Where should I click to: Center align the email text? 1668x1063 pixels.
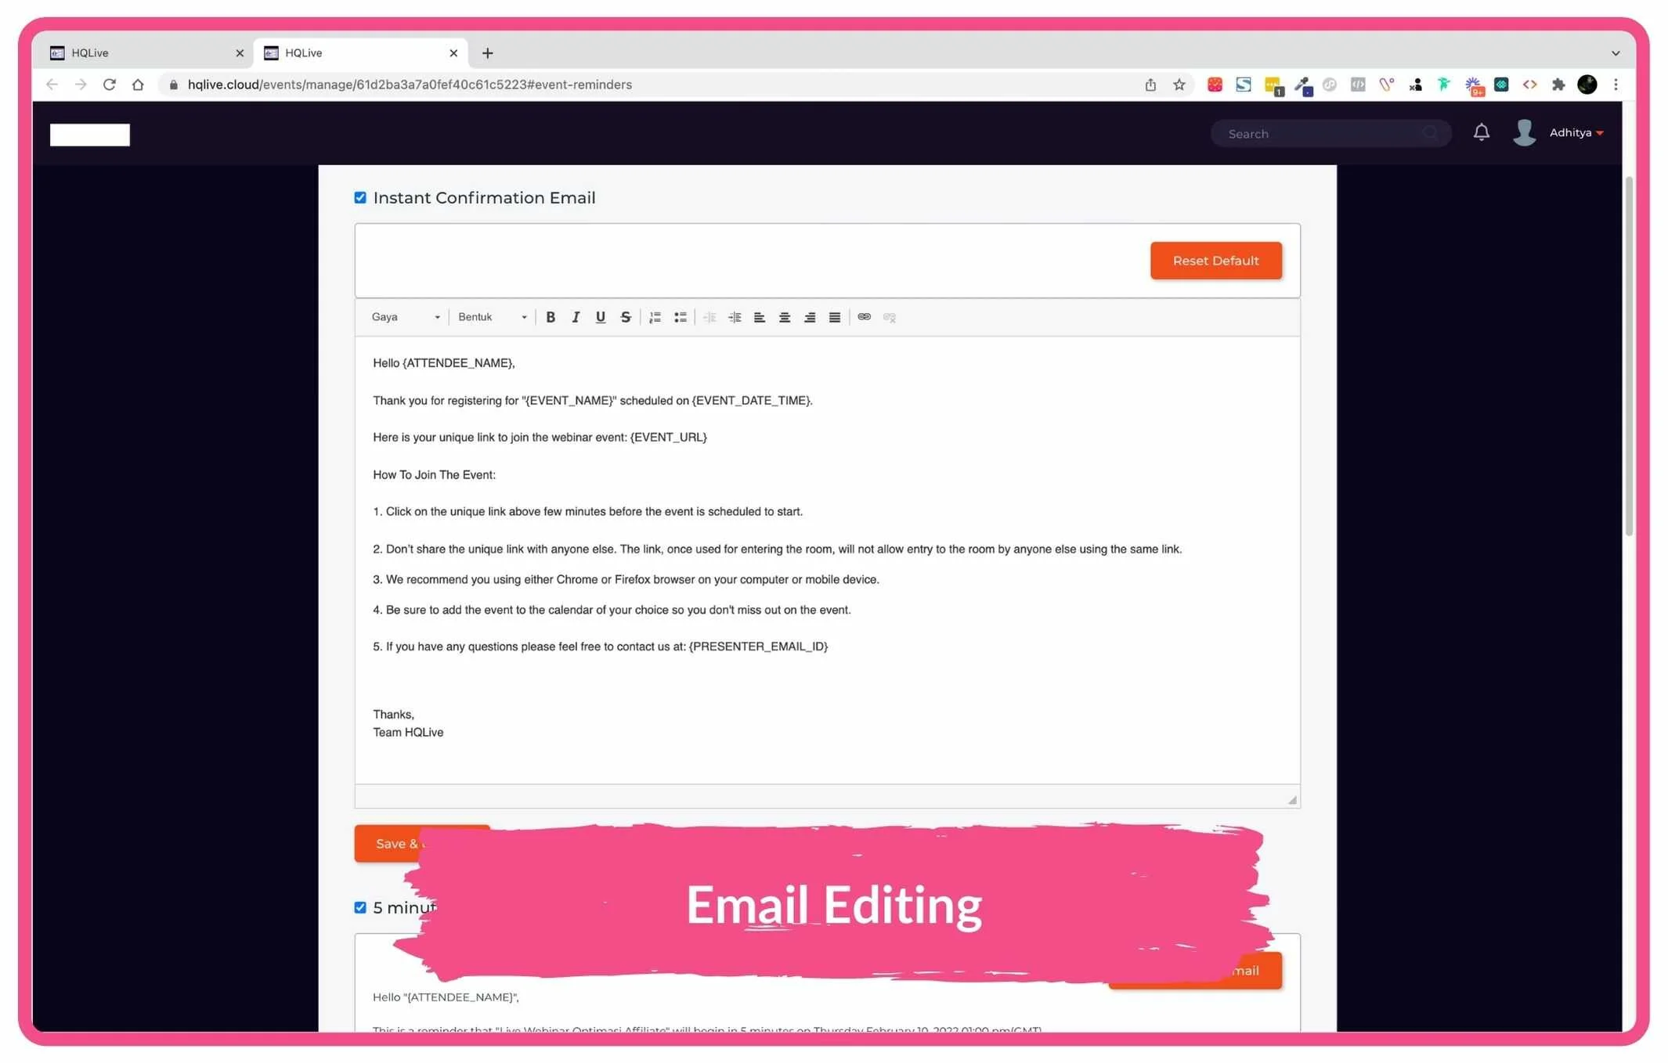(784, 317)
